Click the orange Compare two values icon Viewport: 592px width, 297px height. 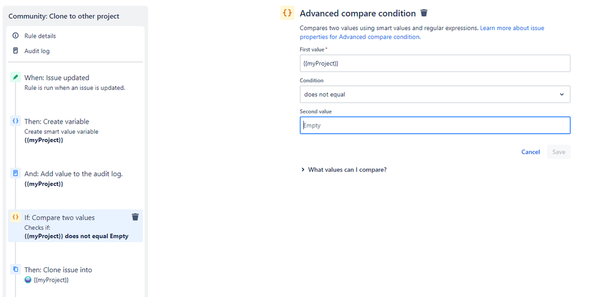click(x=15, y=217)
